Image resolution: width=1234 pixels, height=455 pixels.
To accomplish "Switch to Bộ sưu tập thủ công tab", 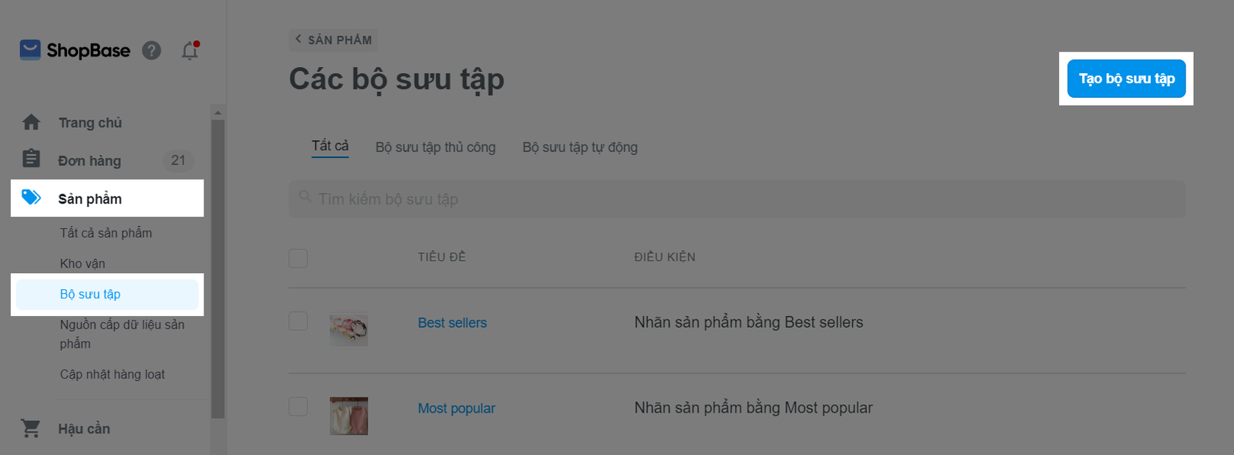I will (436, 147).
